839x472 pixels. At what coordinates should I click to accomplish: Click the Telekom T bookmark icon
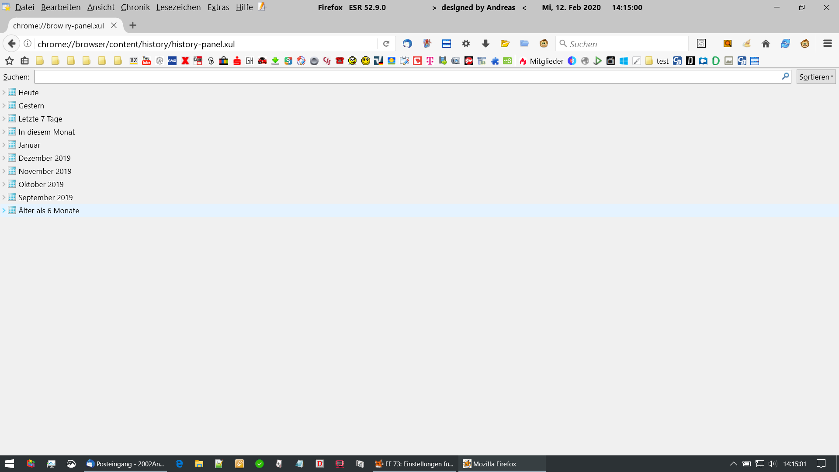coord(430,61)
